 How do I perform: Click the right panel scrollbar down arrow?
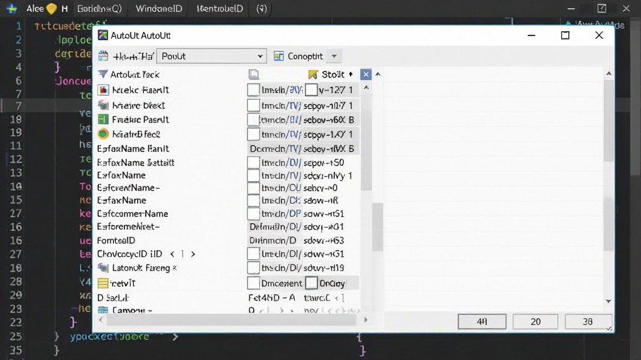tap(608, 301)
